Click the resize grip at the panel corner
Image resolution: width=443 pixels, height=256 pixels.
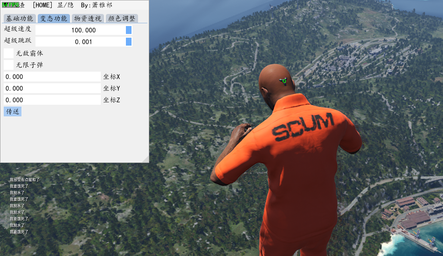click(x=145, y=159)
